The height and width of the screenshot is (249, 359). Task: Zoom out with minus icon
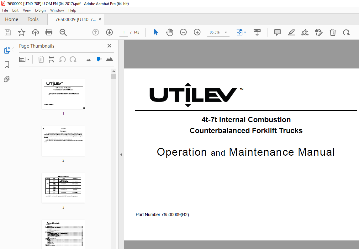click(x=183, y=32)
